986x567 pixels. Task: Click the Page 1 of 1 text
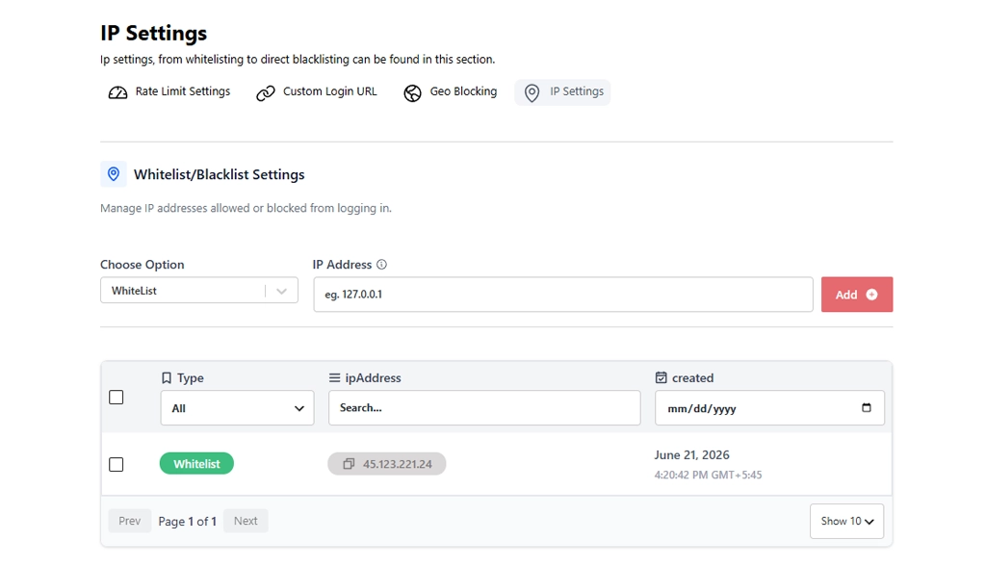[188, 521]
